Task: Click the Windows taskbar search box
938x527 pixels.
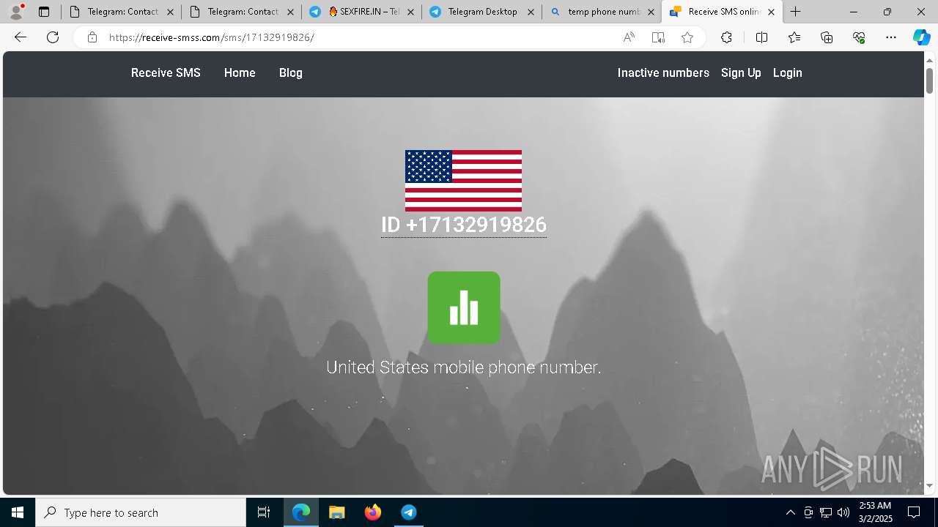Action: pos(141,512)
